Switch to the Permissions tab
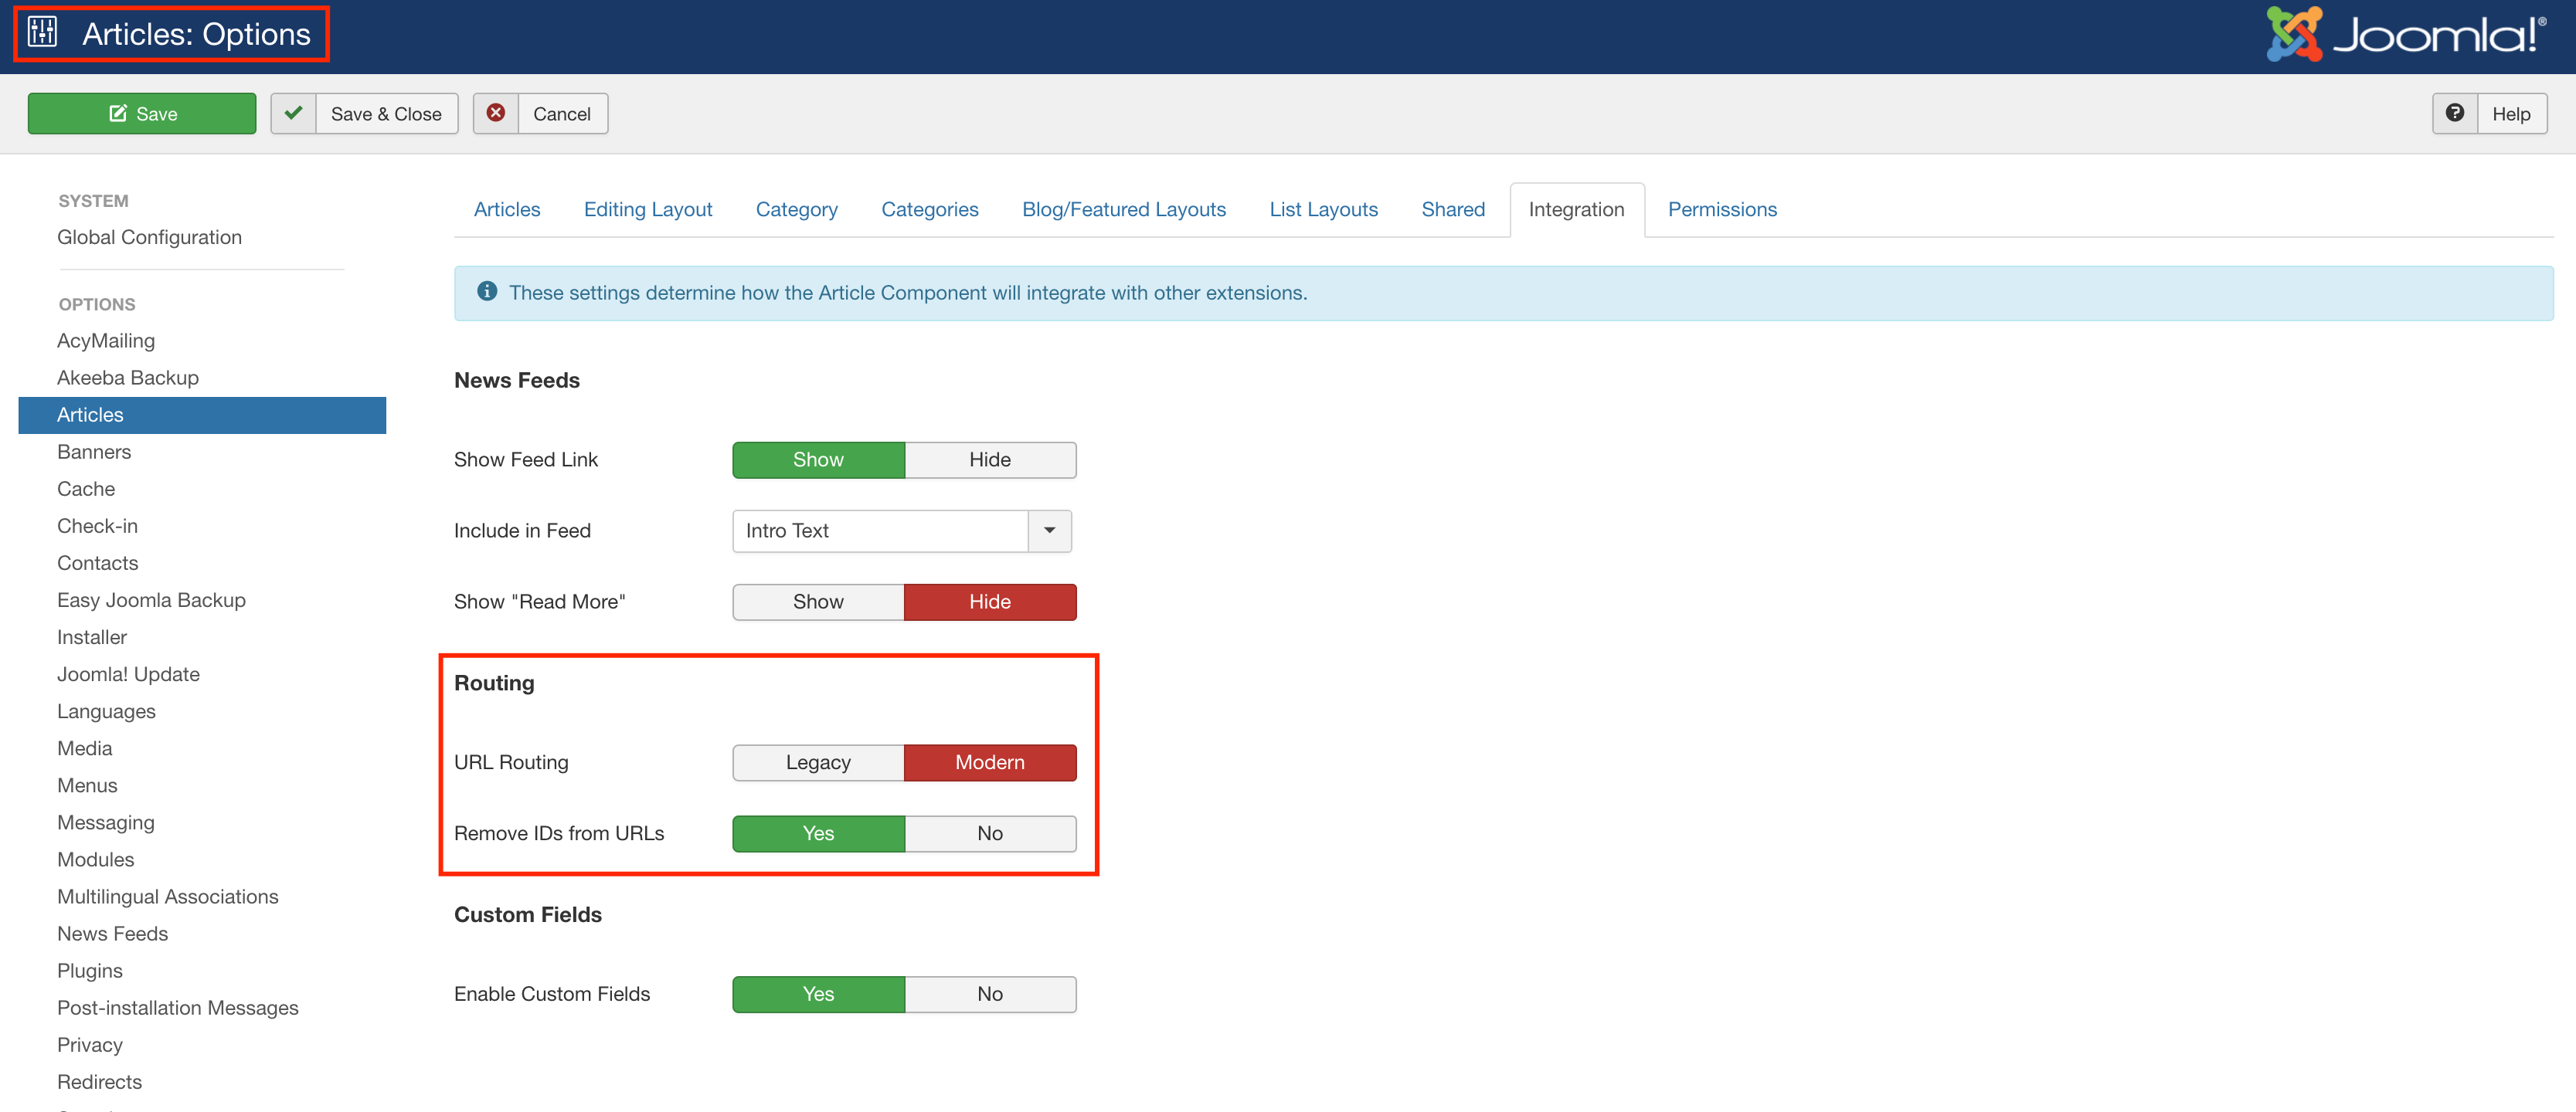 [x=1721, y=210]
